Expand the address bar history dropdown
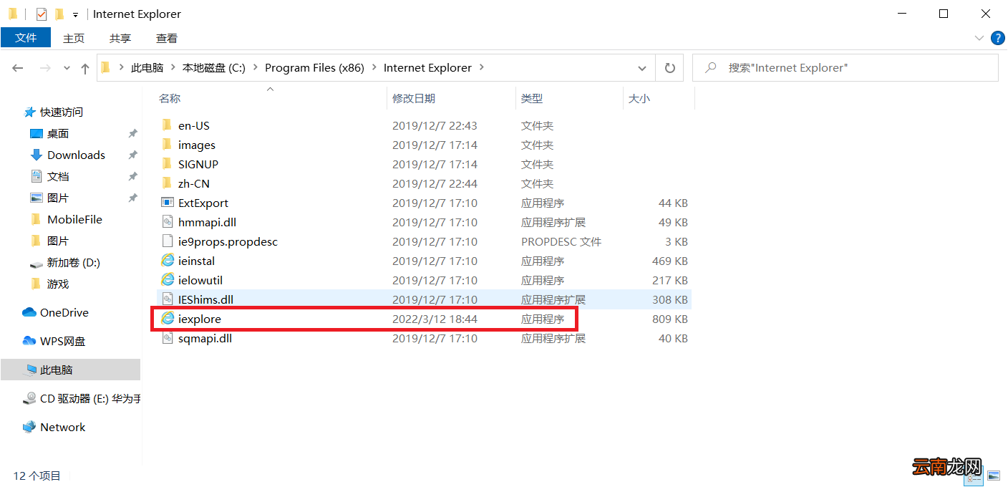The image size is (1008, 487). [x=642, y=68]
